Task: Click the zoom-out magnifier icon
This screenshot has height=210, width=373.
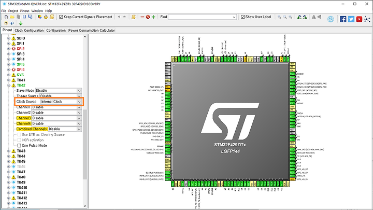Action: tap(290, 17)
